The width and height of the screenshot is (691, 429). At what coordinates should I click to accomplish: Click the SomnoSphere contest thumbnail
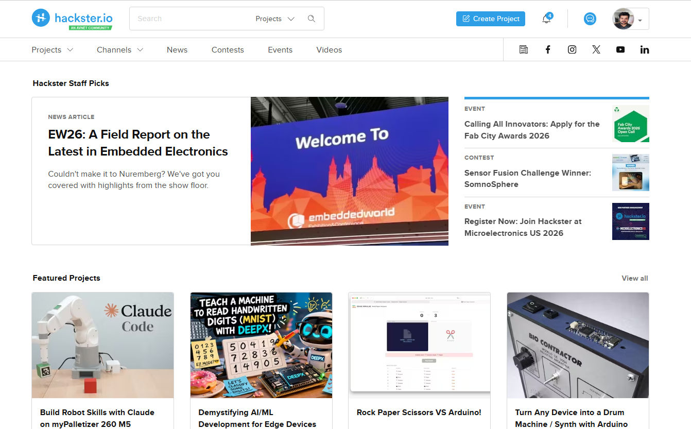tap(631, 173)
